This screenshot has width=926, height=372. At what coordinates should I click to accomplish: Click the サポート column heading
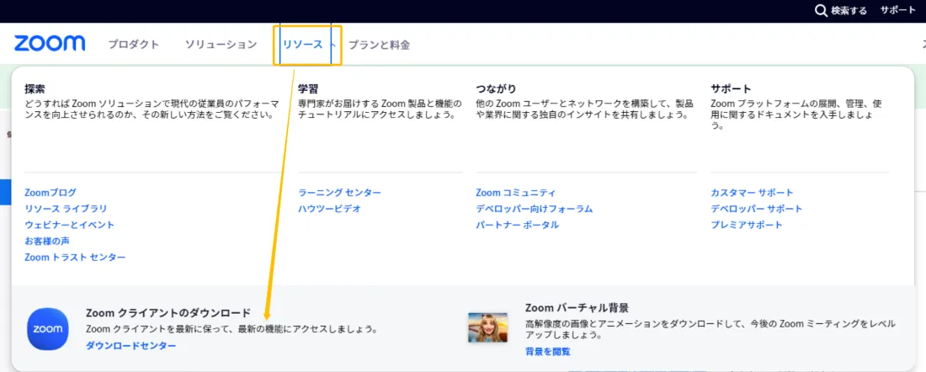click(731, 89)
